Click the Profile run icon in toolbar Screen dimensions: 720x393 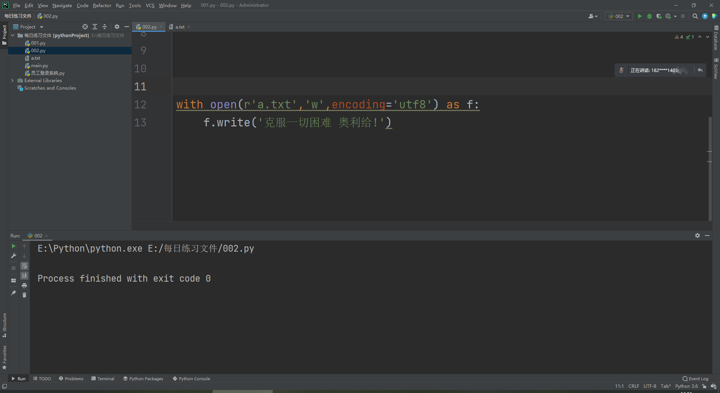(668, 16)
